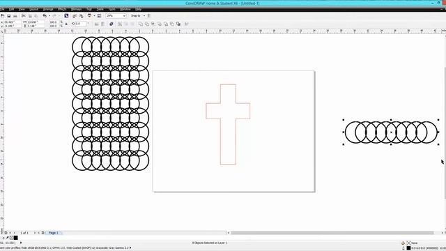
Task: Click the object width field
Action: pyautogui.click(x=36, y=22)
